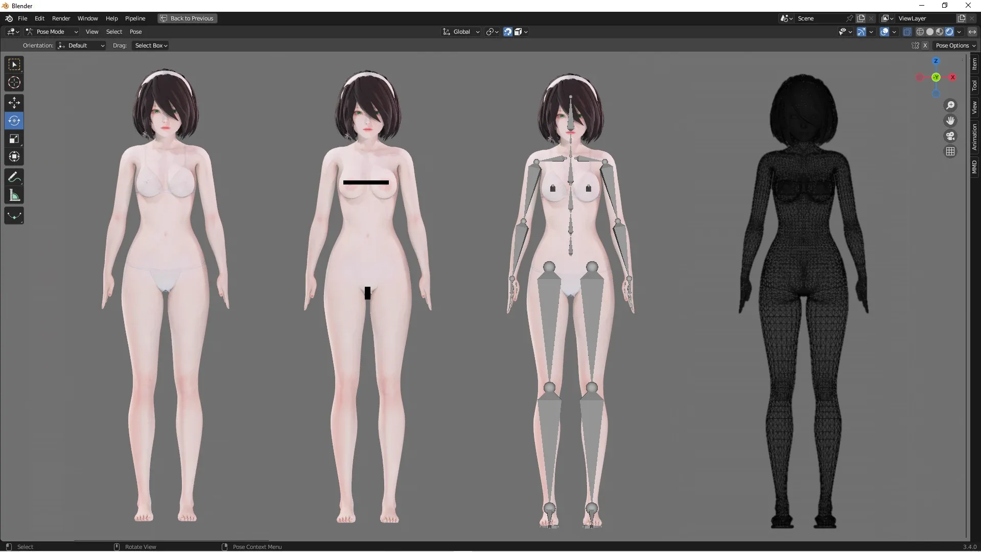The height and width of the screenshot is (552, 981).
Task: Toggle Show Overlays in viewport
Action: 884,31
